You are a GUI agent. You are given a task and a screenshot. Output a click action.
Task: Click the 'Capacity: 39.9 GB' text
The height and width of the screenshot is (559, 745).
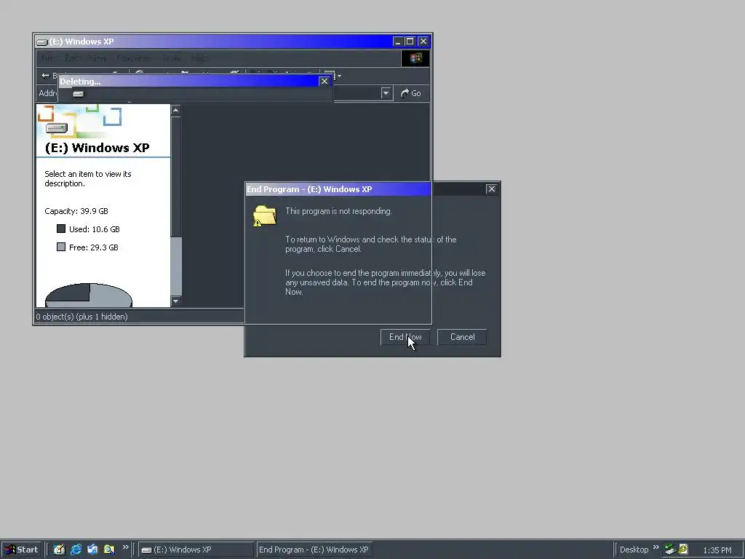(x=76, y=211)
